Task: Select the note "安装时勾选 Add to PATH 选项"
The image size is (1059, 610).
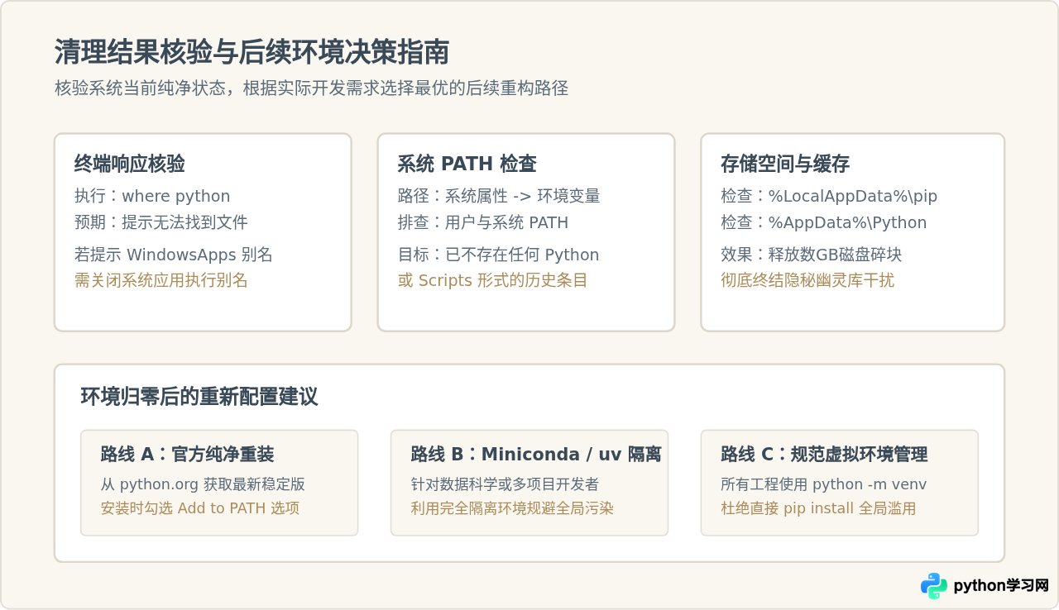Action: [x=200, y=508]
